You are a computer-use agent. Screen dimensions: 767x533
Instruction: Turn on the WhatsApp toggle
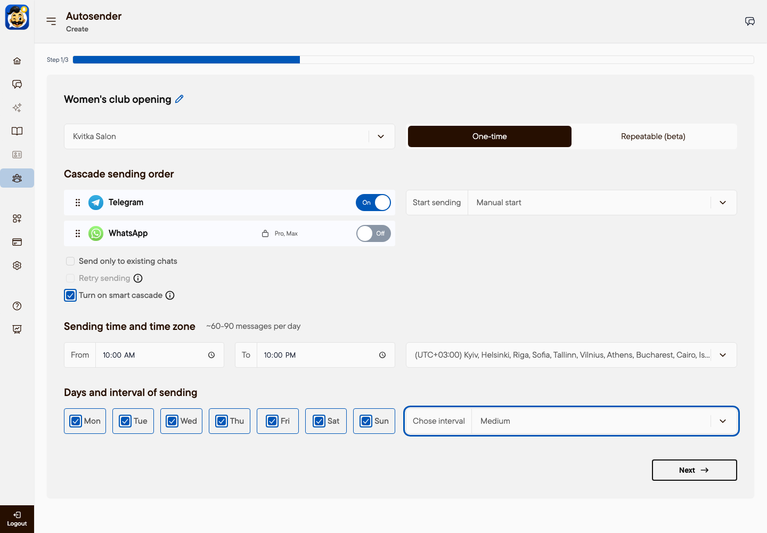tap(373, 233)
